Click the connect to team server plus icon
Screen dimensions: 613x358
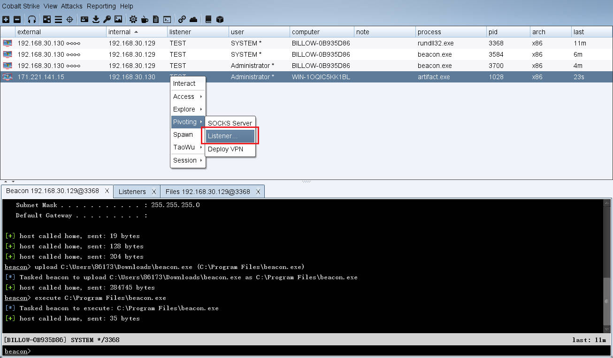point(6,19)
